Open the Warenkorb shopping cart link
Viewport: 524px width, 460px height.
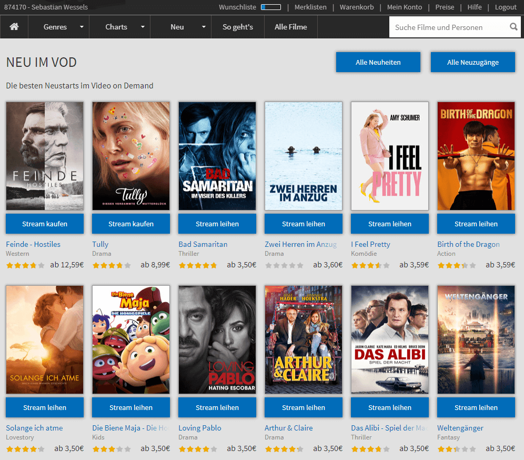(x=357, y=7)
